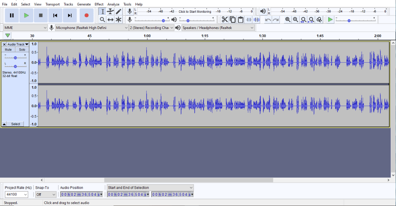Open the MME audio host dropdown
Viewport: 396px width, 206px height.
tap(26, 28)
